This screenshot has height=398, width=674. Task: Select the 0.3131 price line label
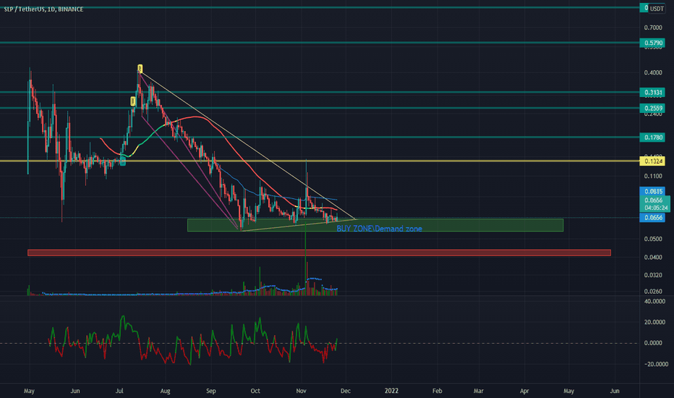[x=652, y=92]
